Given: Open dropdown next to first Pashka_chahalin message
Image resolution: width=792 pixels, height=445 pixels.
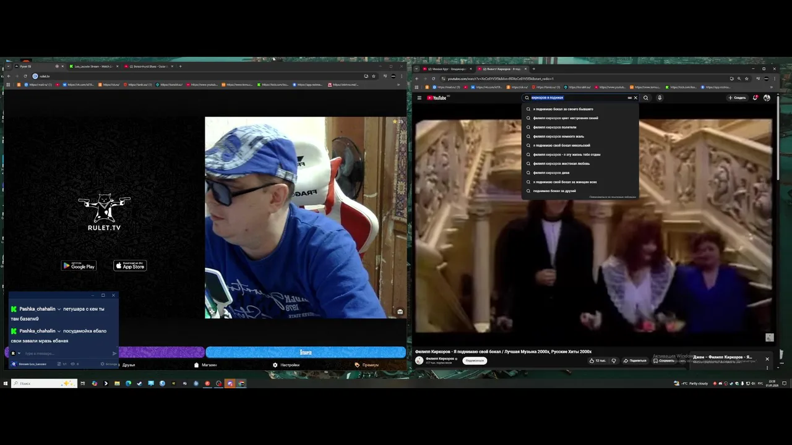Looking at the screenshot, I should click(59, 309).
